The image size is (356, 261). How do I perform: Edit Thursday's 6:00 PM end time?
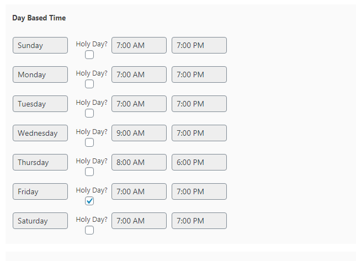coord(199,162)
